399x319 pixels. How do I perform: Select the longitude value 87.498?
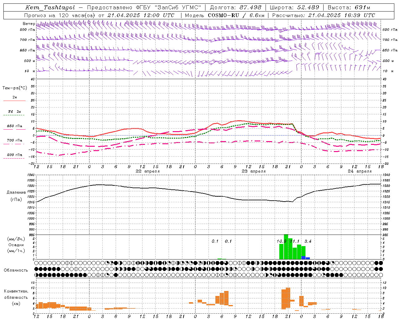(250, 8)
